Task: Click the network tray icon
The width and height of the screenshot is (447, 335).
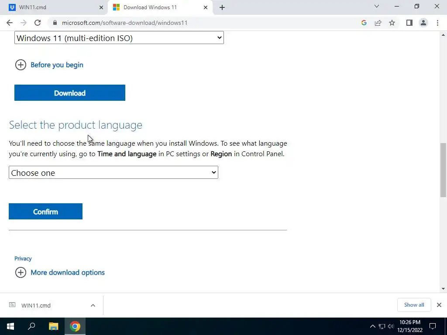Action: (x=382, y=326)
